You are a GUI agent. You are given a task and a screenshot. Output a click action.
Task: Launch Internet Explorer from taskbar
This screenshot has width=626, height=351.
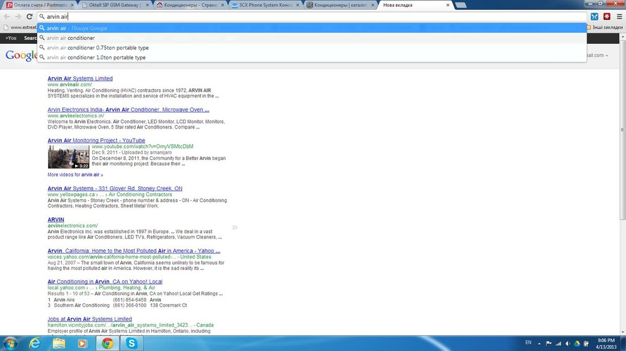[x=34, y=344]
